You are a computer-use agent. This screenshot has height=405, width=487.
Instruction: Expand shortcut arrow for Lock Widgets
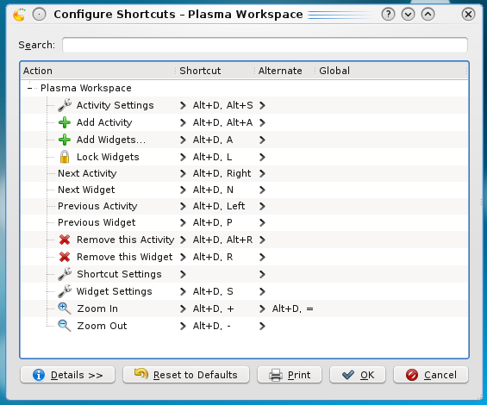coord(183,157)
